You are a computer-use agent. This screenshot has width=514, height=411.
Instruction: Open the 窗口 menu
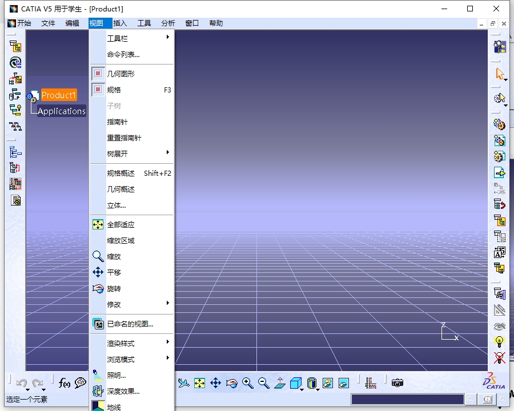192,23
